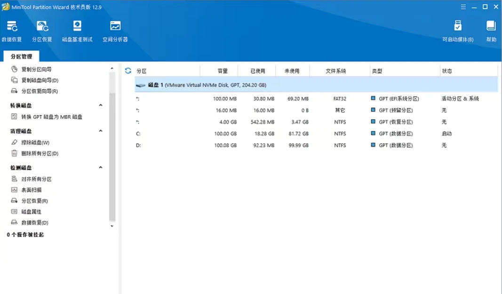The width and height of the screenshot is (502, 294).
Task: Refresh the partition list
Action: (x=128, y=71)
